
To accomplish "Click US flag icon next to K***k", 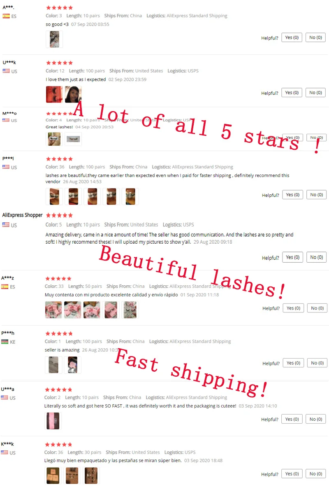I will click(5, 452).
